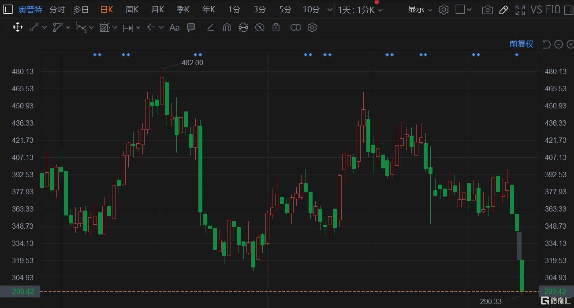Expand the polygon tool options

(x=68, y=28)
